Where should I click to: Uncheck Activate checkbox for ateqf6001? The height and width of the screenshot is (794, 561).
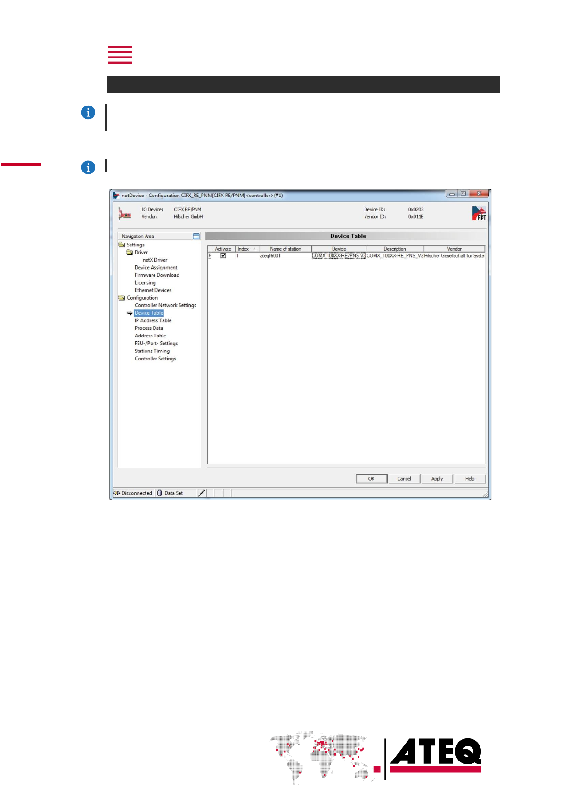223,255
